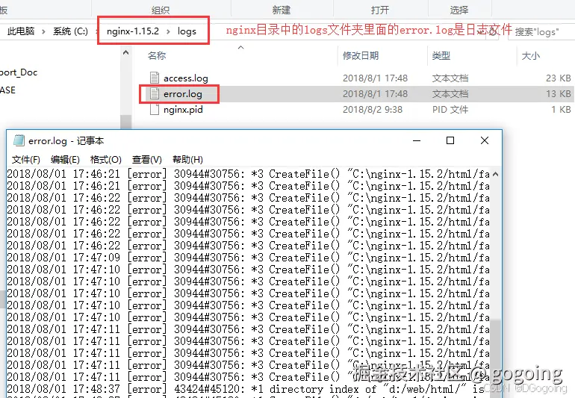This screenshot has height=398, width=575.
Task: Click 此电脑 in the address bar
Action: tap(21, 31)
